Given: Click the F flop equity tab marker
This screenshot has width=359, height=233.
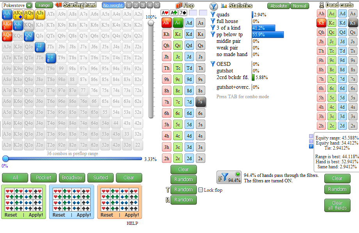Looking at the screenshot, I should click(x=311, y=147).
